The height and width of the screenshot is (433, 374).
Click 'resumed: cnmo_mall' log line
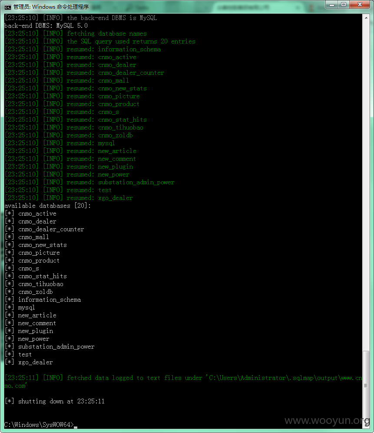click(x=67, y=80)
